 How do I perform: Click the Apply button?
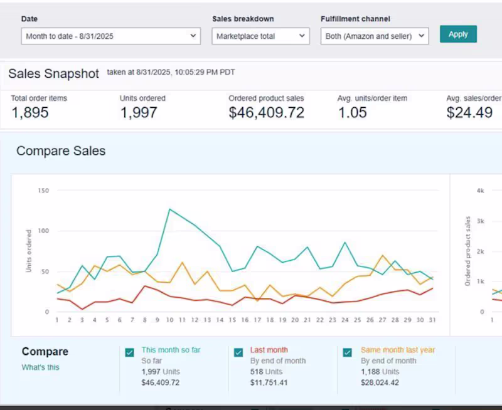click(x=458, y=34)
